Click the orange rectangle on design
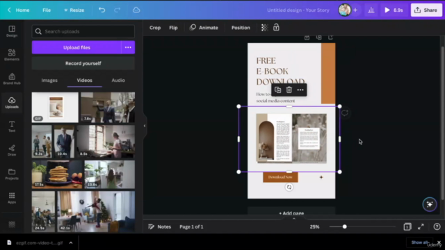This screenshot has height=250, width=445. click(x=328, y=74)
